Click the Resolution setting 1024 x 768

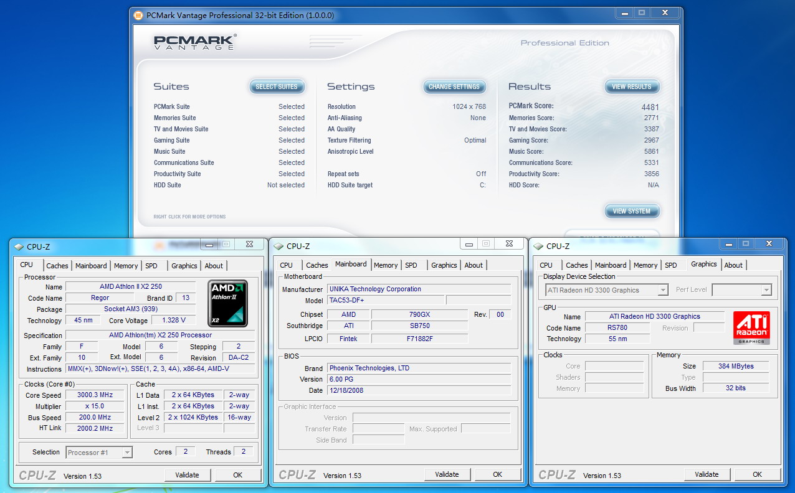click(469, 106)
